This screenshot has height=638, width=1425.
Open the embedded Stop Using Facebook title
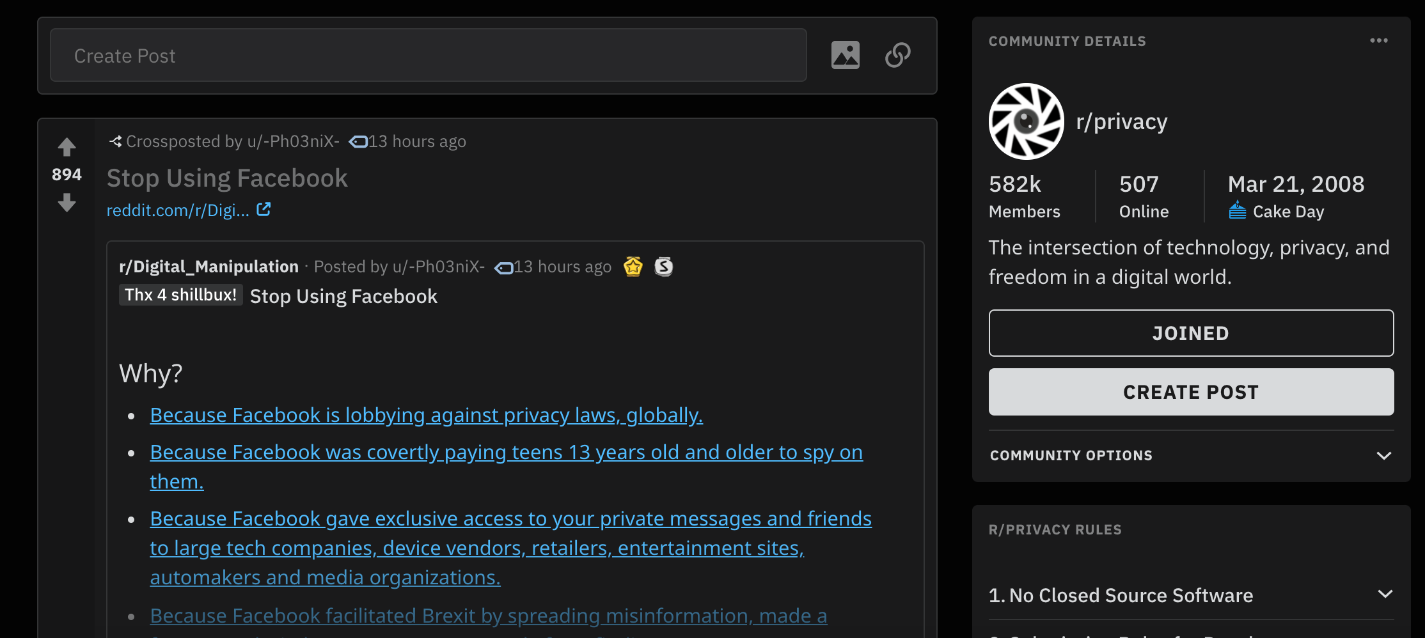(343, 296)
